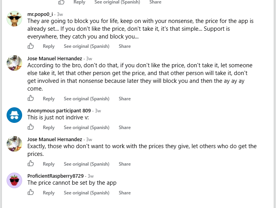Reply to Anonymous participant 809
Screen dimensions: 276x208
49,128
